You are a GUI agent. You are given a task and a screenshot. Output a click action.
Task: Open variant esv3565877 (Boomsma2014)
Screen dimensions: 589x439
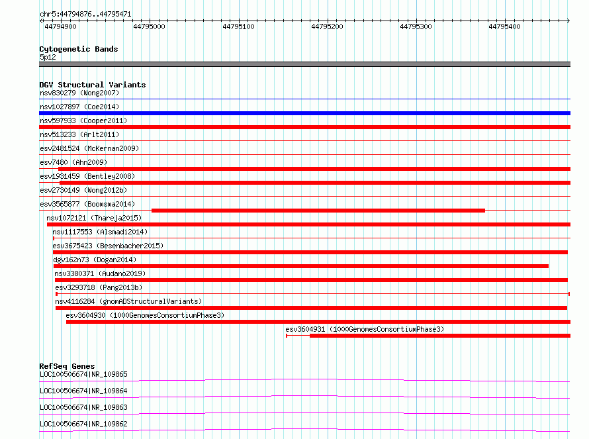click(87, 204)
